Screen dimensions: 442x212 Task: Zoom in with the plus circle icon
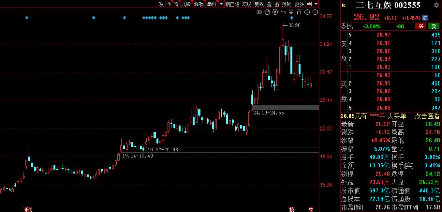tap(307, 12)
